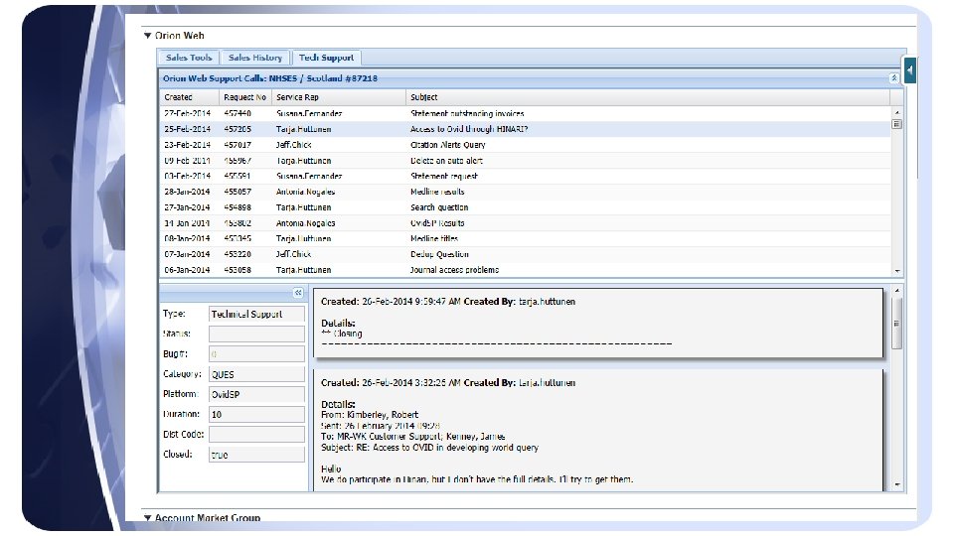The height and width of the screenshot is (536, 954).
Task: Open the Sales Tools tab
Action: (189, 58)
